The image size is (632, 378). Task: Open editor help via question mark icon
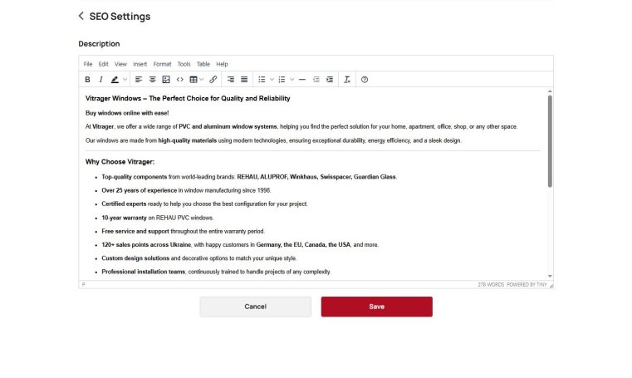click(x=365, y=80)
